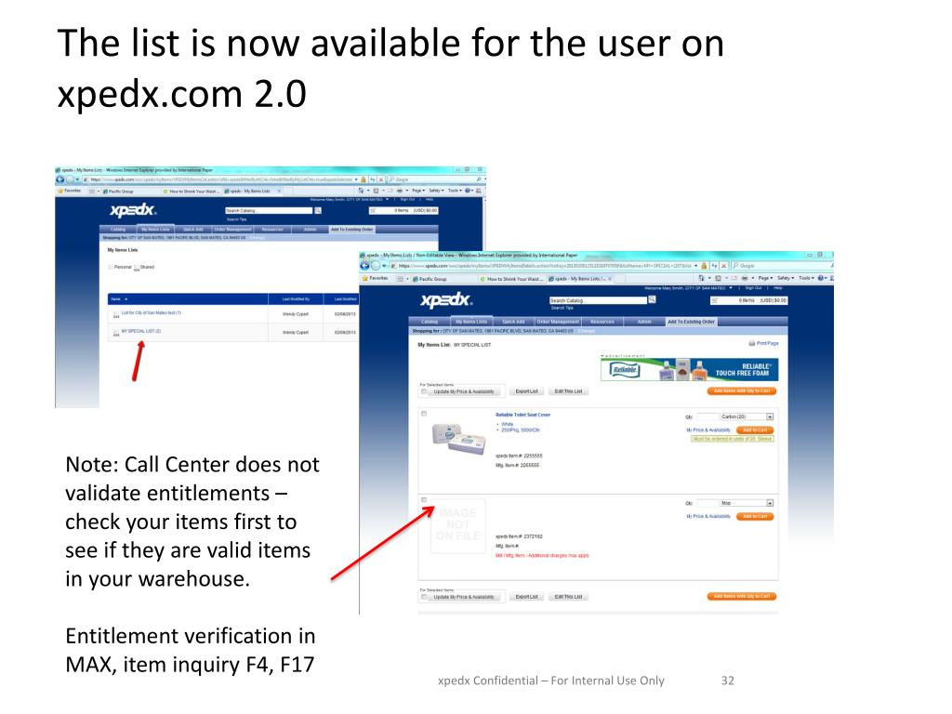Click refresh icon in front window address bar
952x714 pixels.
point(715,266)
